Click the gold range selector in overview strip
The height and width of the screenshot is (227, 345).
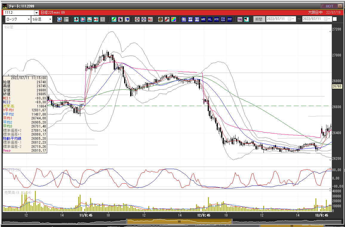pyautogui.click(x=179, y=221)
